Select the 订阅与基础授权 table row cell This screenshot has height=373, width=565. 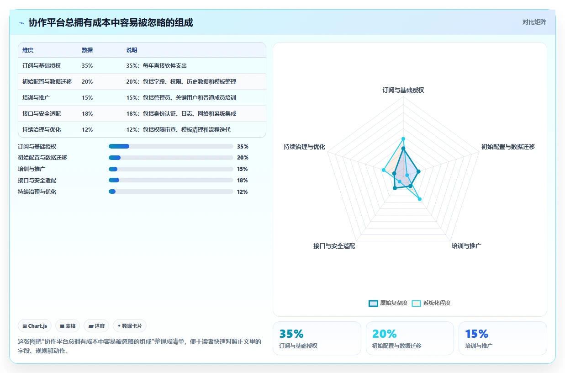[42, 66]
